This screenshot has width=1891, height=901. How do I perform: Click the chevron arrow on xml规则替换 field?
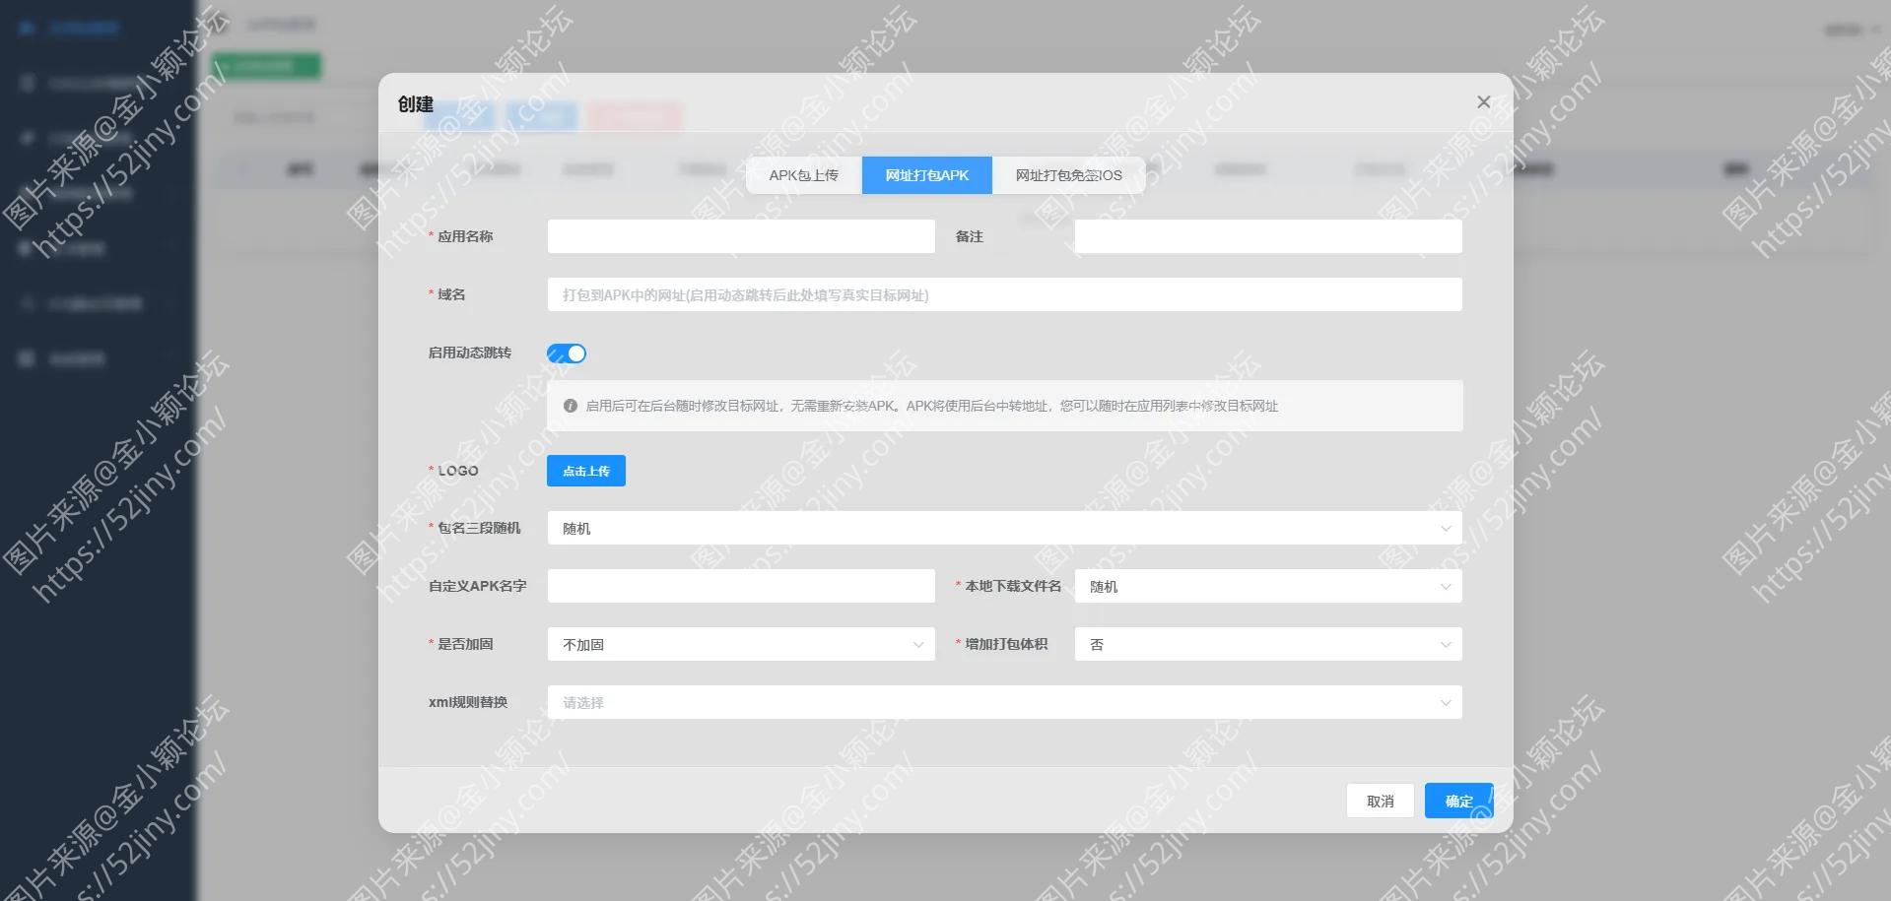pos(1445,701)
